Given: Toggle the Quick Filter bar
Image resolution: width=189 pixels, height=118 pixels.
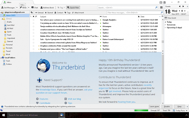Looking at the screenshot, I should click(73, 8).
